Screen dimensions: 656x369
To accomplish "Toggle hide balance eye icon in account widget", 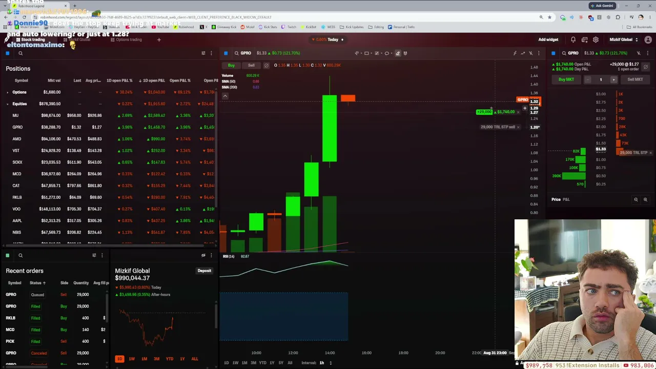I will (x=203, y=255).
